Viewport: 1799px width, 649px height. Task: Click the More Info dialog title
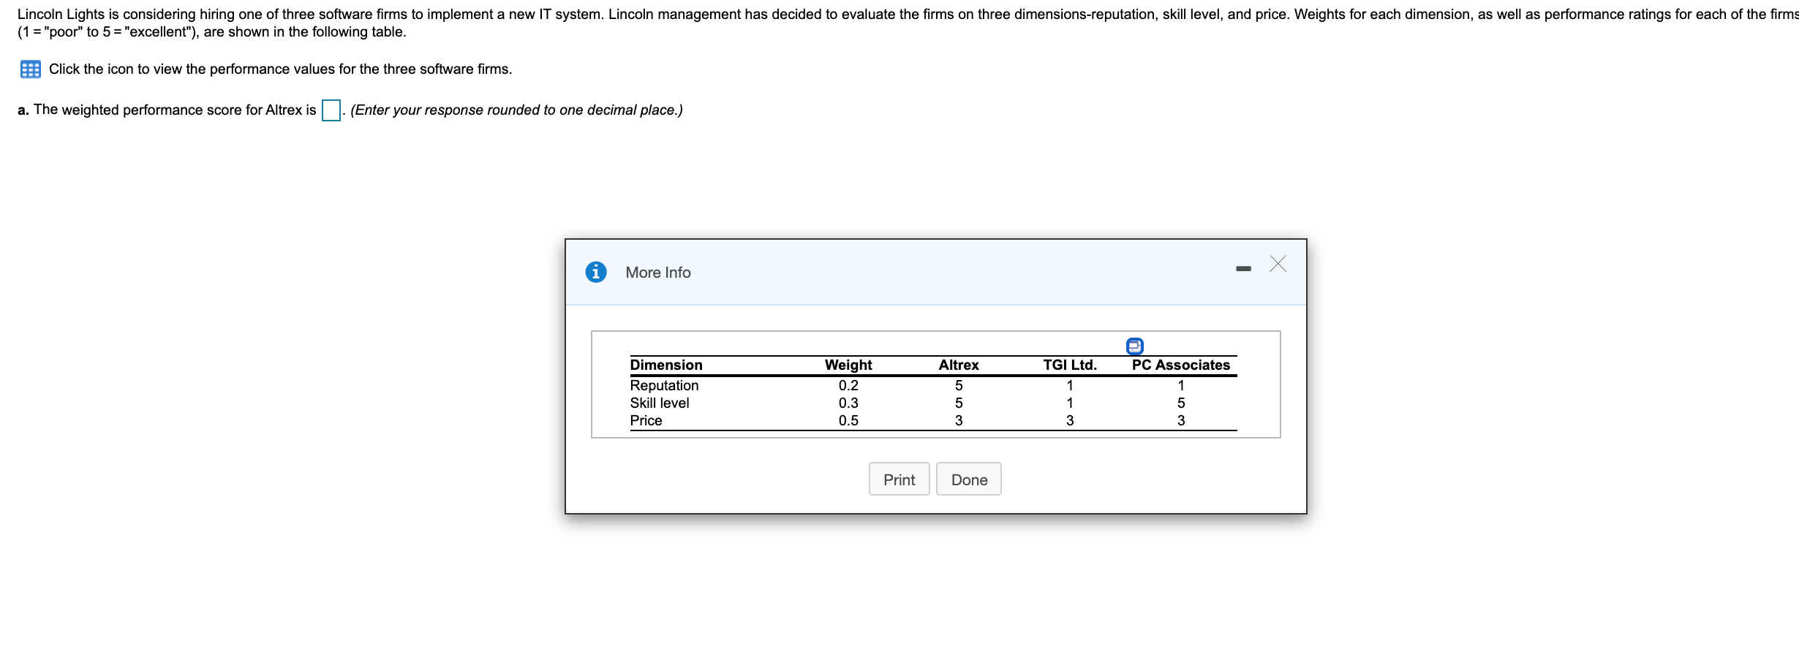658,273
